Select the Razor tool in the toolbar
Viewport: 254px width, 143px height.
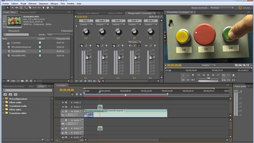point(30,8)
